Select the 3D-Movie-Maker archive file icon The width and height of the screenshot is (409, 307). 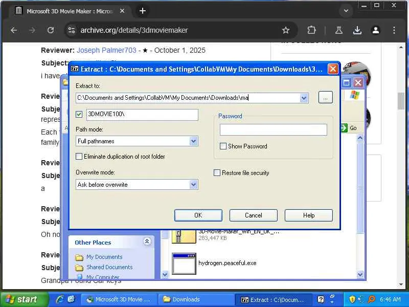184,236
